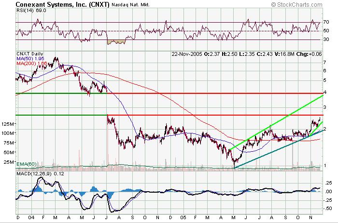The width and height of the screenshot is (338, 223).
Task: Click the 75M volume axis label
Action: [10, 143]
